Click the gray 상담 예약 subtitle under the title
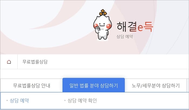Image resolution: width=189 pixels, height=110 pixels. [x=125, y=36]
